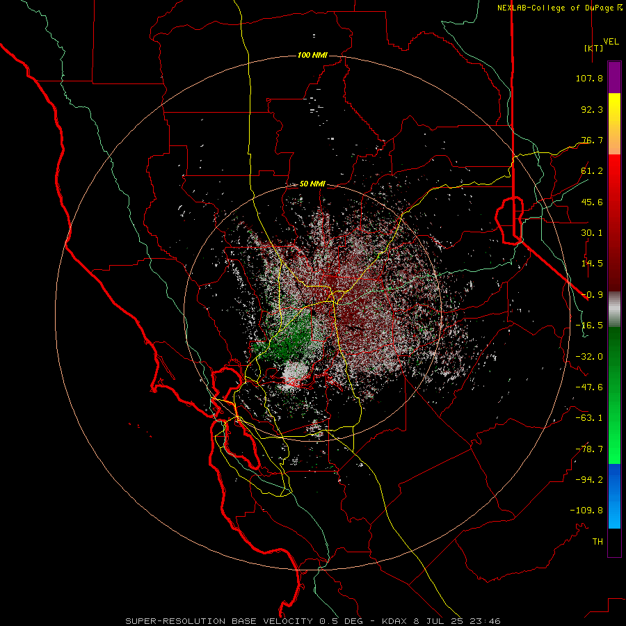This screenshot has height=626, width=626.
Task: Click the 30.1 scale value
Action: [592, 233]
